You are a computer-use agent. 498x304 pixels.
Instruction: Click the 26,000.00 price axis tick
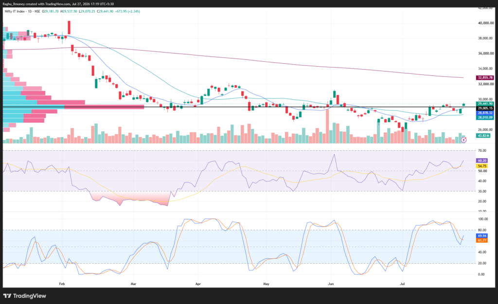[x=486, y=129]
